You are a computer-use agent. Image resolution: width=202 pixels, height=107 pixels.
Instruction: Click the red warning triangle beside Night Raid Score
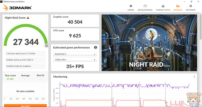click(x=28, y=18)
